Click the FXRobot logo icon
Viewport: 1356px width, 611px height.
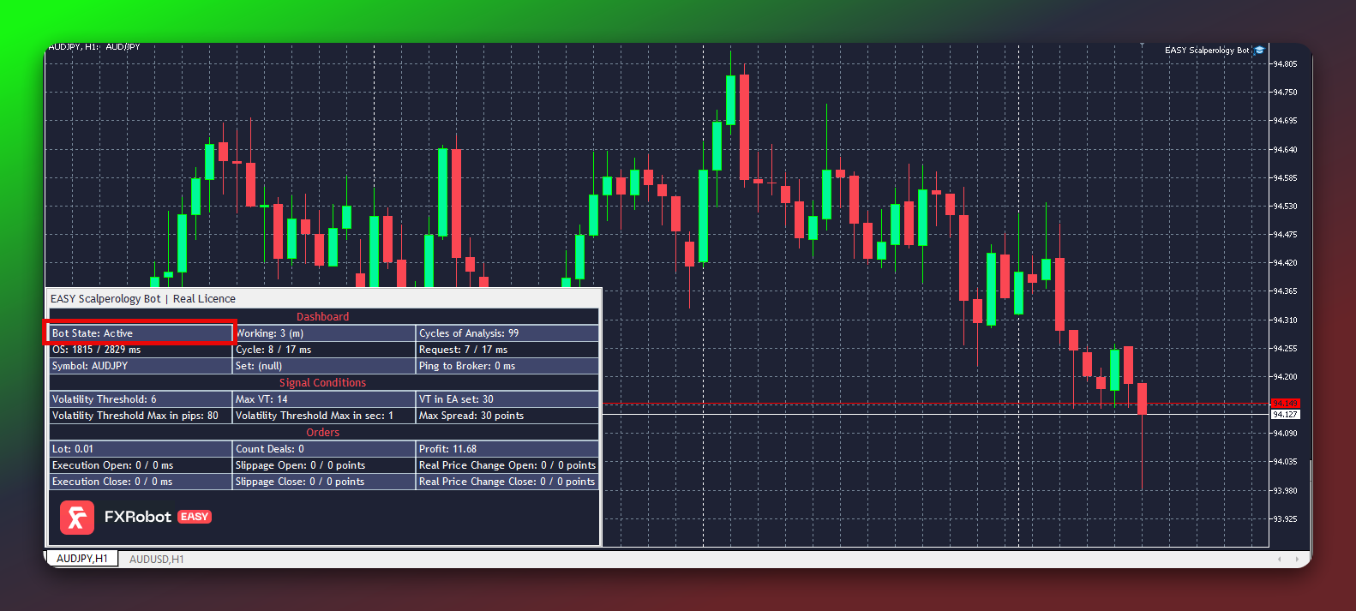(77, 518)
